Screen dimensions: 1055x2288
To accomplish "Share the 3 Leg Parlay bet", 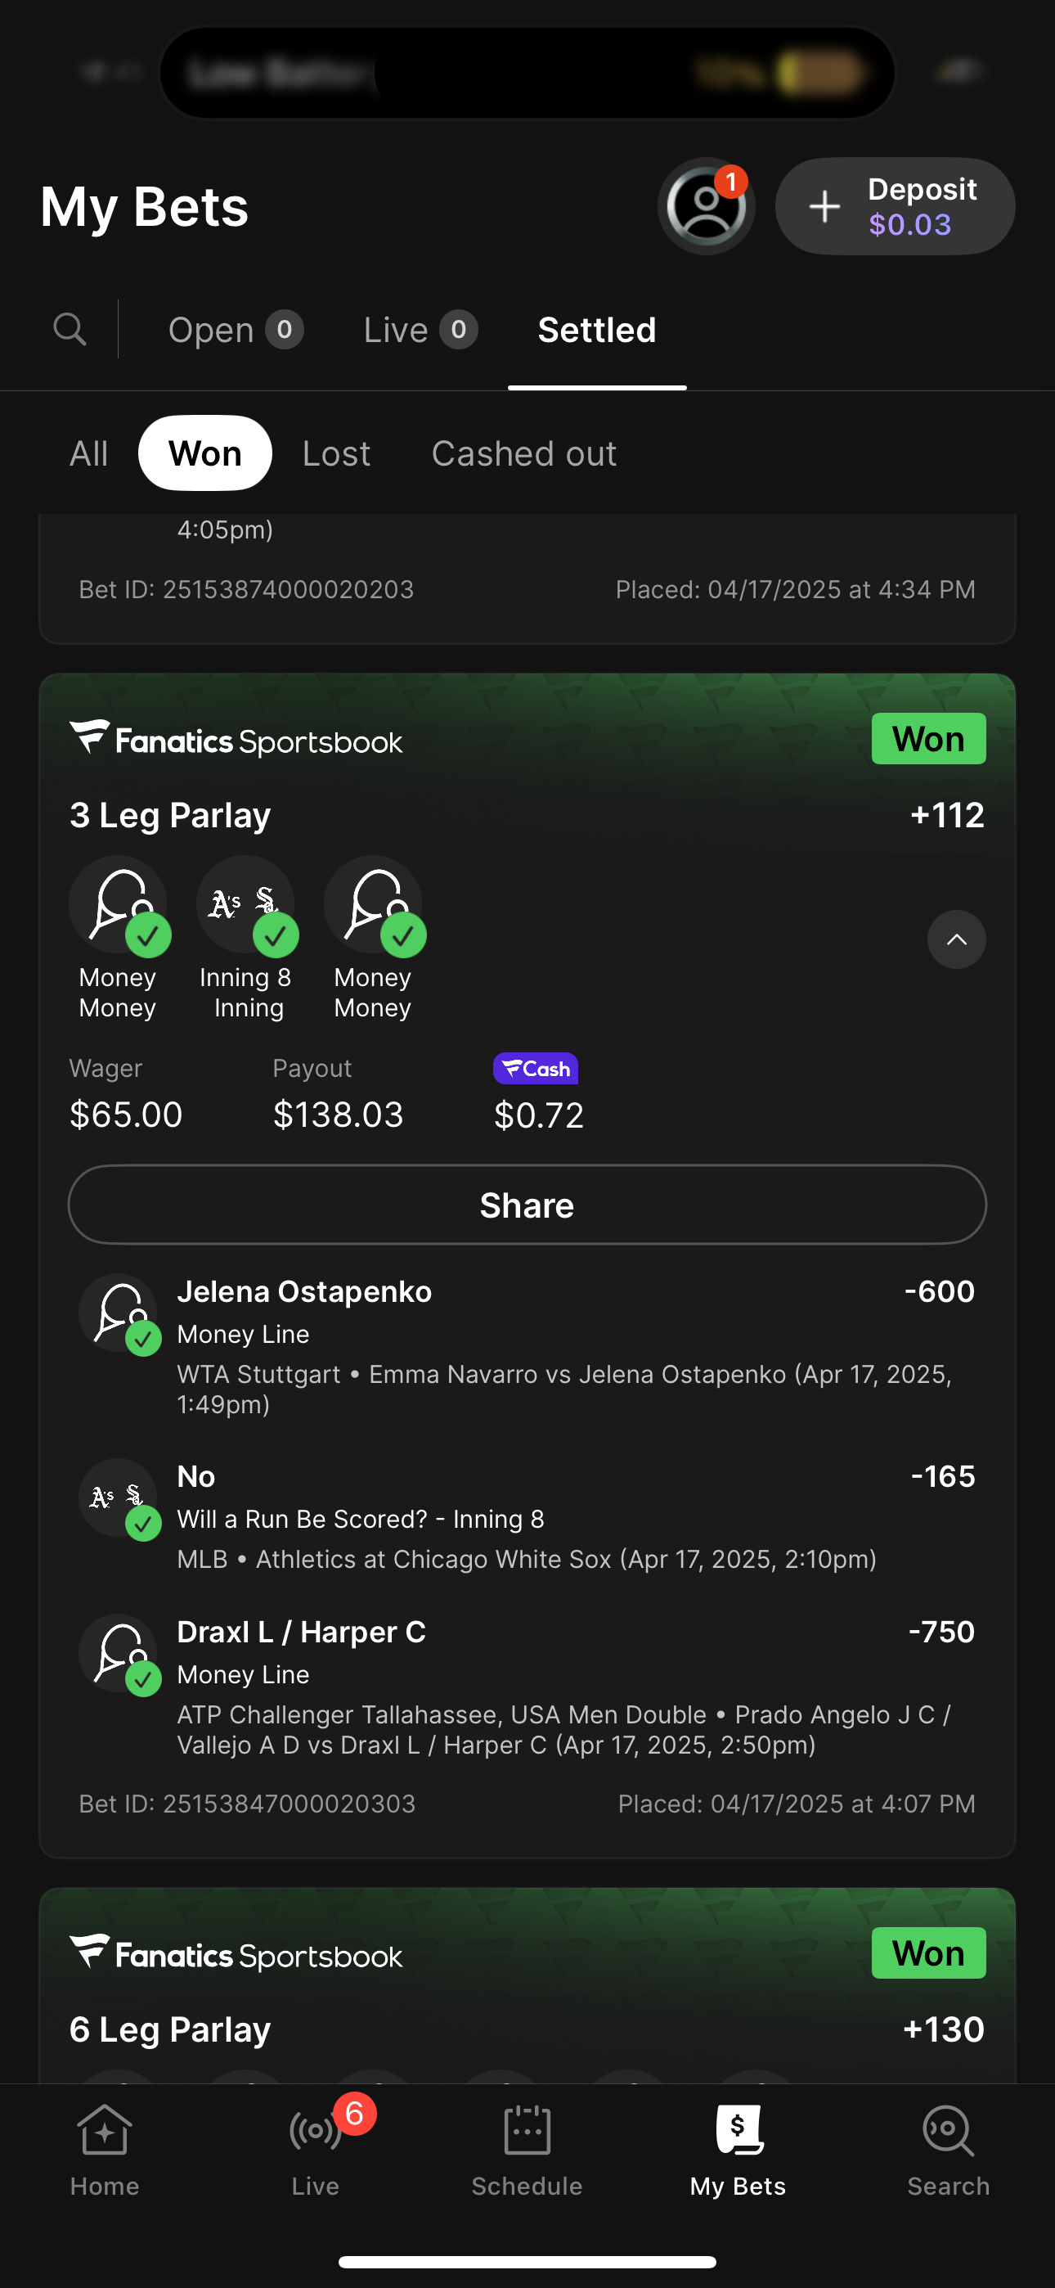I will click(x=527, y=1205).
